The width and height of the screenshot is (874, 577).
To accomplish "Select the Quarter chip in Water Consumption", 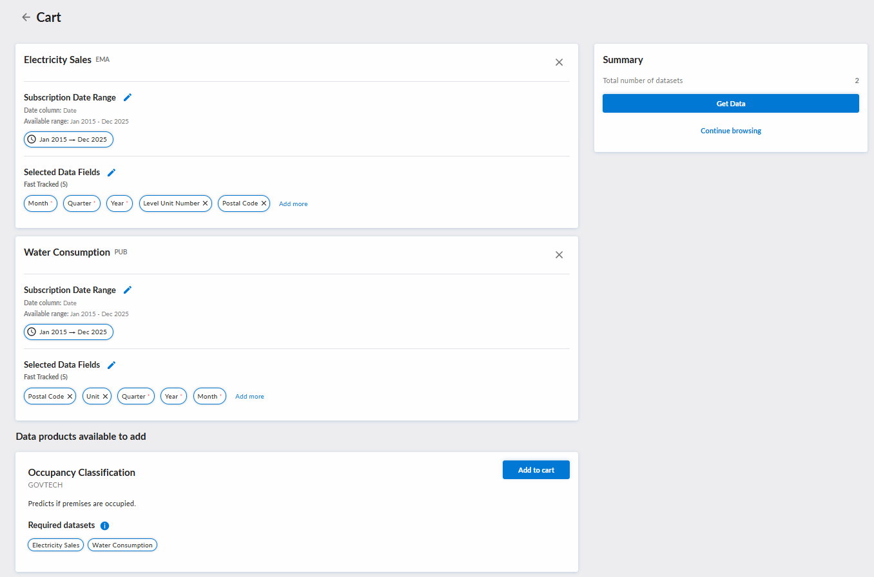I will click(136, 397).
